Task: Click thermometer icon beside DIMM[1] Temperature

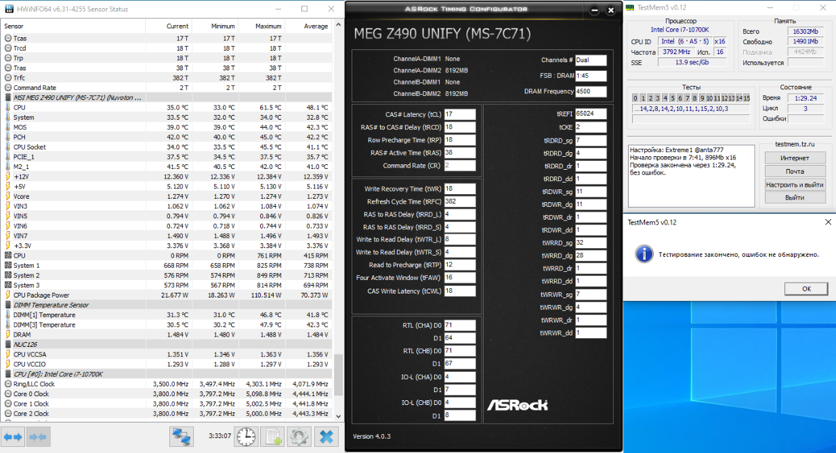Action: [7, 315]
